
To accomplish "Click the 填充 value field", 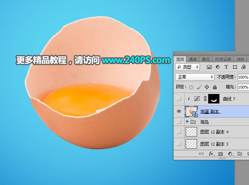I will (x=243, y=87).
